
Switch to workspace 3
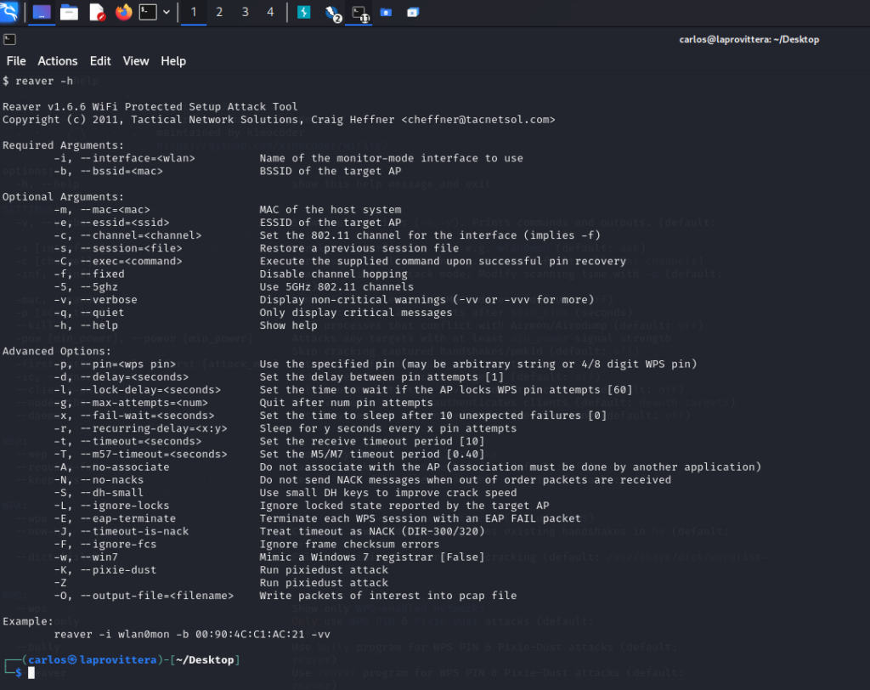tap(245, 12)
